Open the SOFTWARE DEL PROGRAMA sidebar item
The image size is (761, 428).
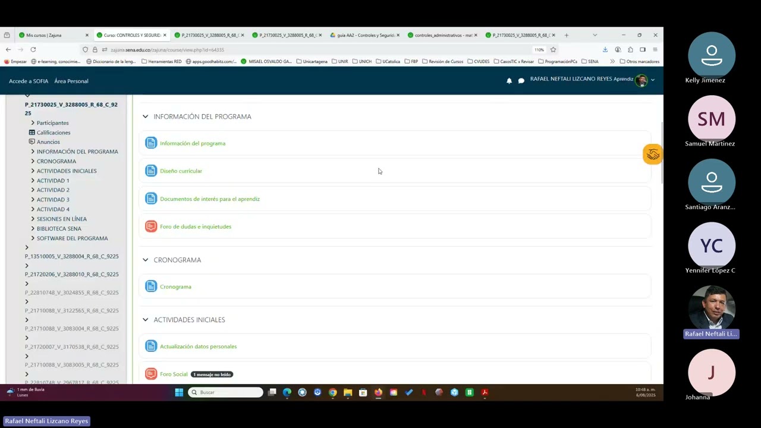72,238
